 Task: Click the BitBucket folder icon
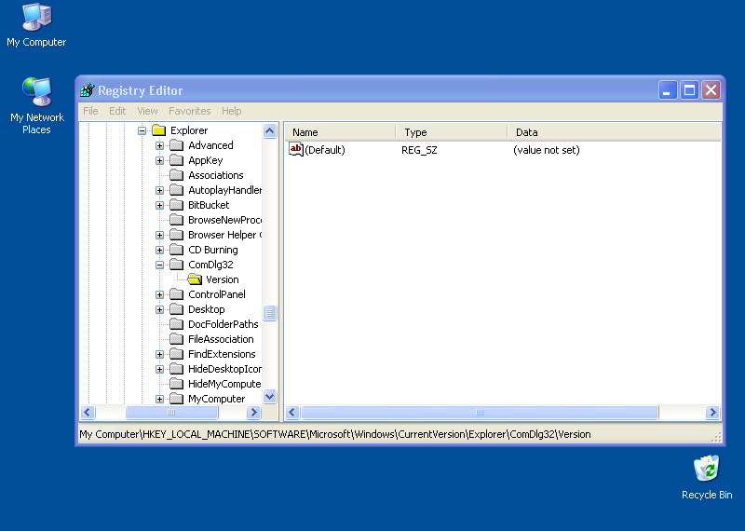(177, 205)
